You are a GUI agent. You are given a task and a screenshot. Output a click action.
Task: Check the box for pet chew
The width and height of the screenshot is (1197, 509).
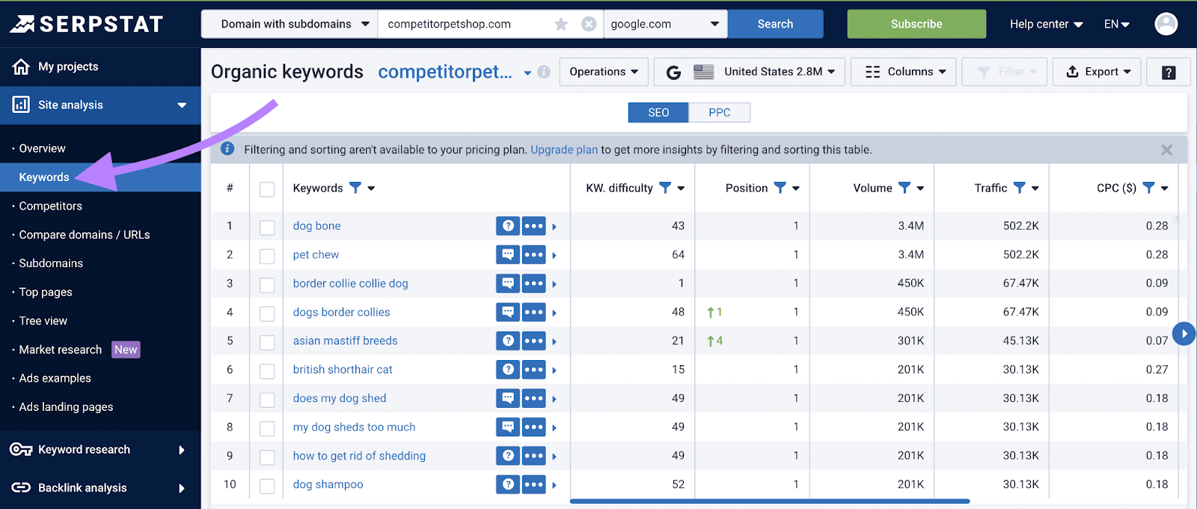point(267,256)
